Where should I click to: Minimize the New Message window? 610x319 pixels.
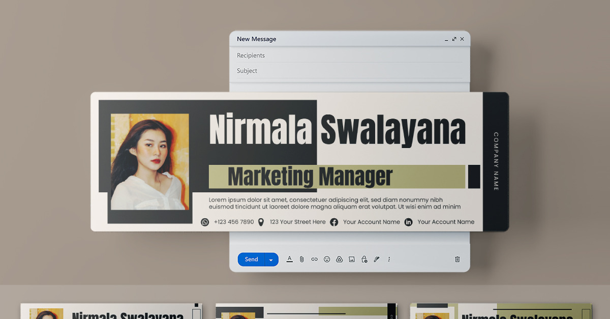(446, 39)
